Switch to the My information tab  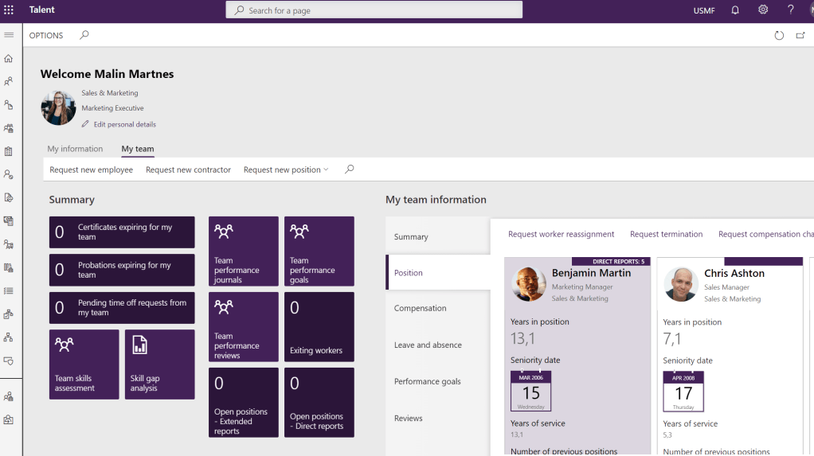75,149
